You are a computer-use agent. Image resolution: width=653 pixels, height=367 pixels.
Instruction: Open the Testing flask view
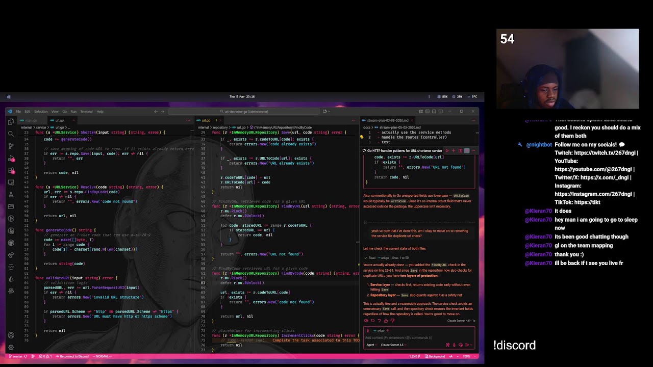[x=11, y=194]
